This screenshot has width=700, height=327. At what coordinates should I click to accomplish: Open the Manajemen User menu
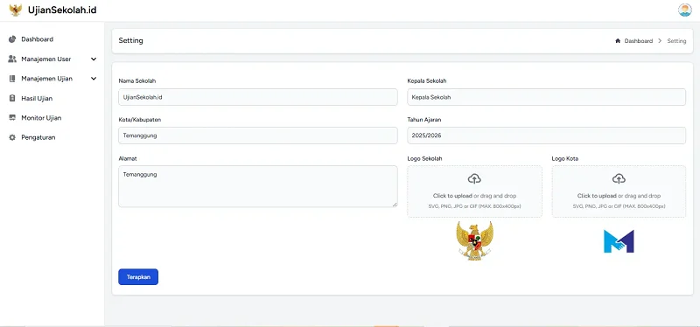pyautogui.click(x=52, y=59)
